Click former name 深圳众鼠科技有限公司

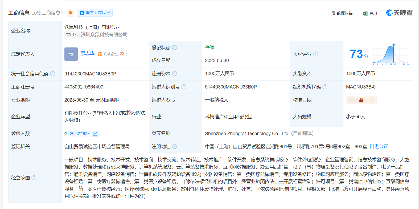point(104,35)
